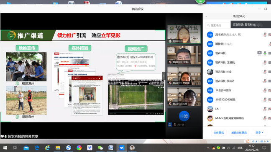The image size is (271, 152).
Task: Mute microphone of 刘丰波 in member list
Action: pyautogui.click(x=265, y=35)
